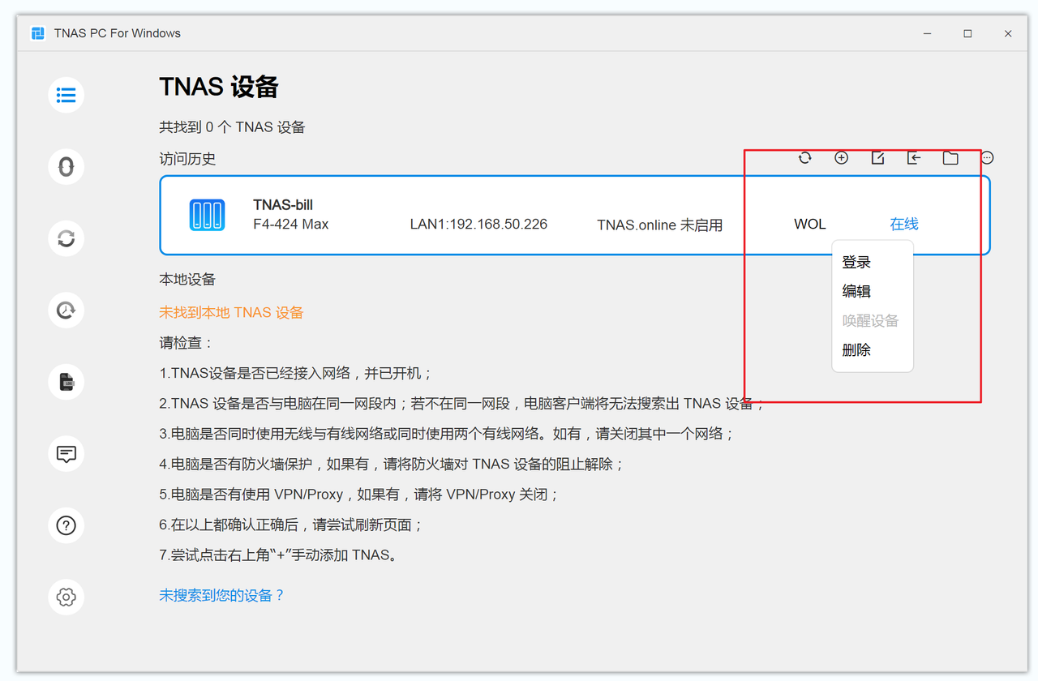Click the 访问历史 section heading
Image resolution: width=1038 pixels, height=681 pixels.
(x=187, y=159)
